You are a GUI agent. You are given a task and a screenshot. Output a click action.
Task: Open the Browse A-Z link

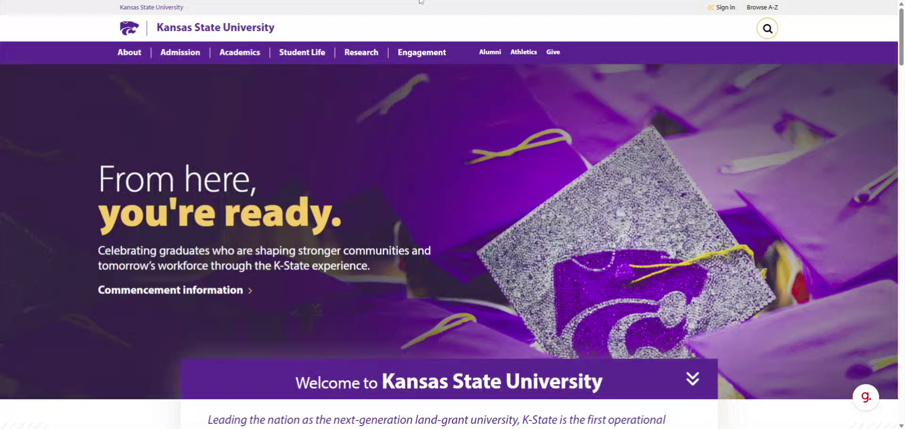point(762,7)
